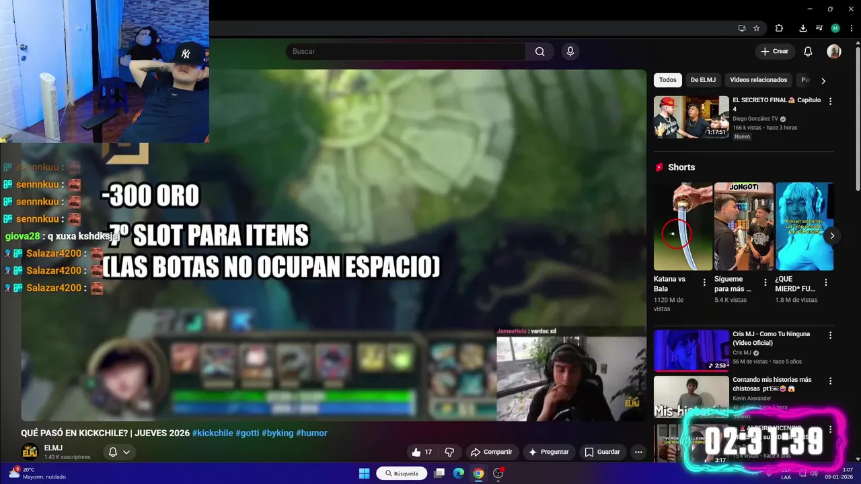Image resolution: width=861 pixels, height=484 pixels.
Task: Click the Windows taskbar Búsqueda box
Action: [402, 473]
